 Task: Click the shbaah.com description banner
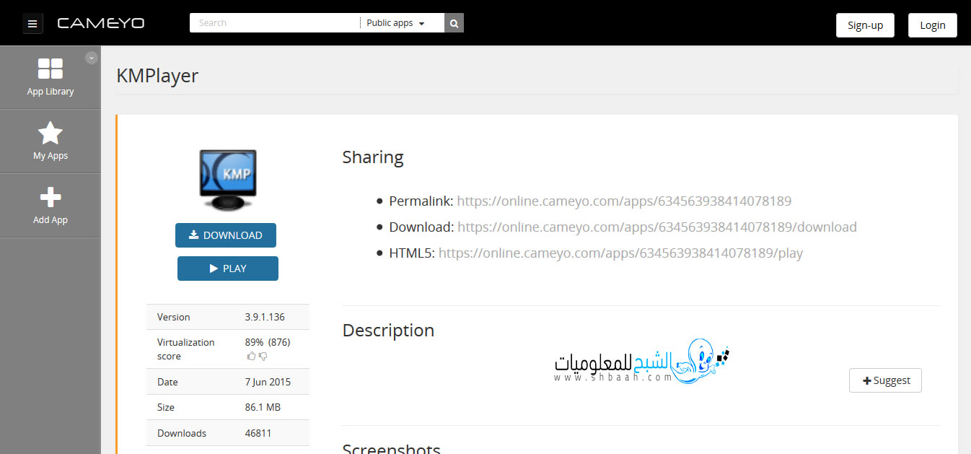(x=643, y=362)
